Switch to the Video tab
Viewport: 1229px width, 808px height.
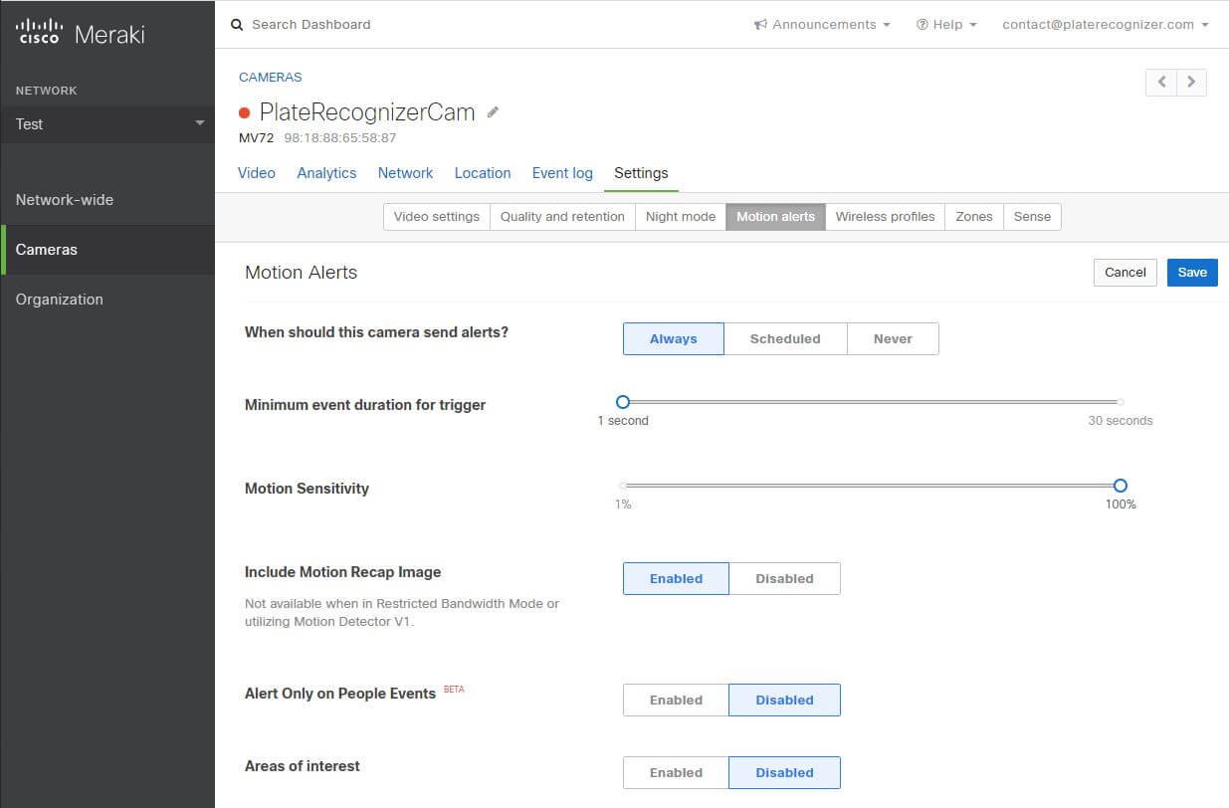[257, 173]
